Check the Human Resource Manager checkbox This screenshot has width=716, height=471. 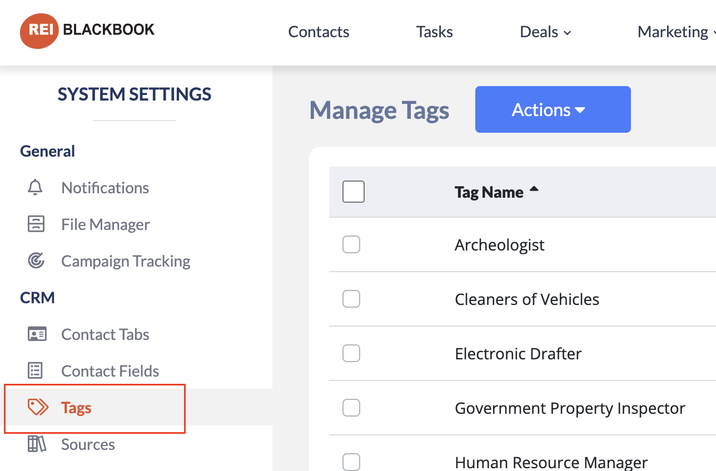[351, 462]
